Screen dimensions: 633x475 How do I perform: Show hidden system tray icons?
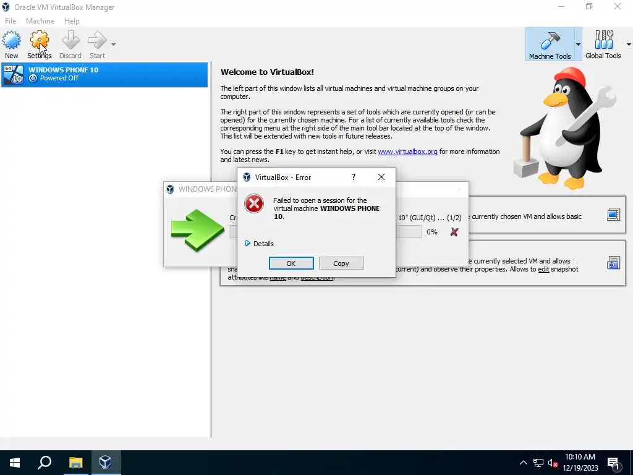[523, 463]
